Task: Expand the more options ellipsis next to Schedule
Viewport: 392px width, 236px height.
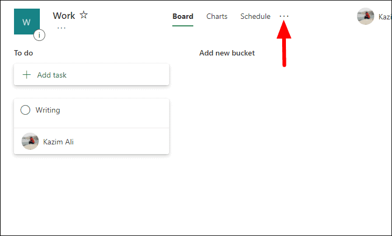Action: (x=284, y=16)
